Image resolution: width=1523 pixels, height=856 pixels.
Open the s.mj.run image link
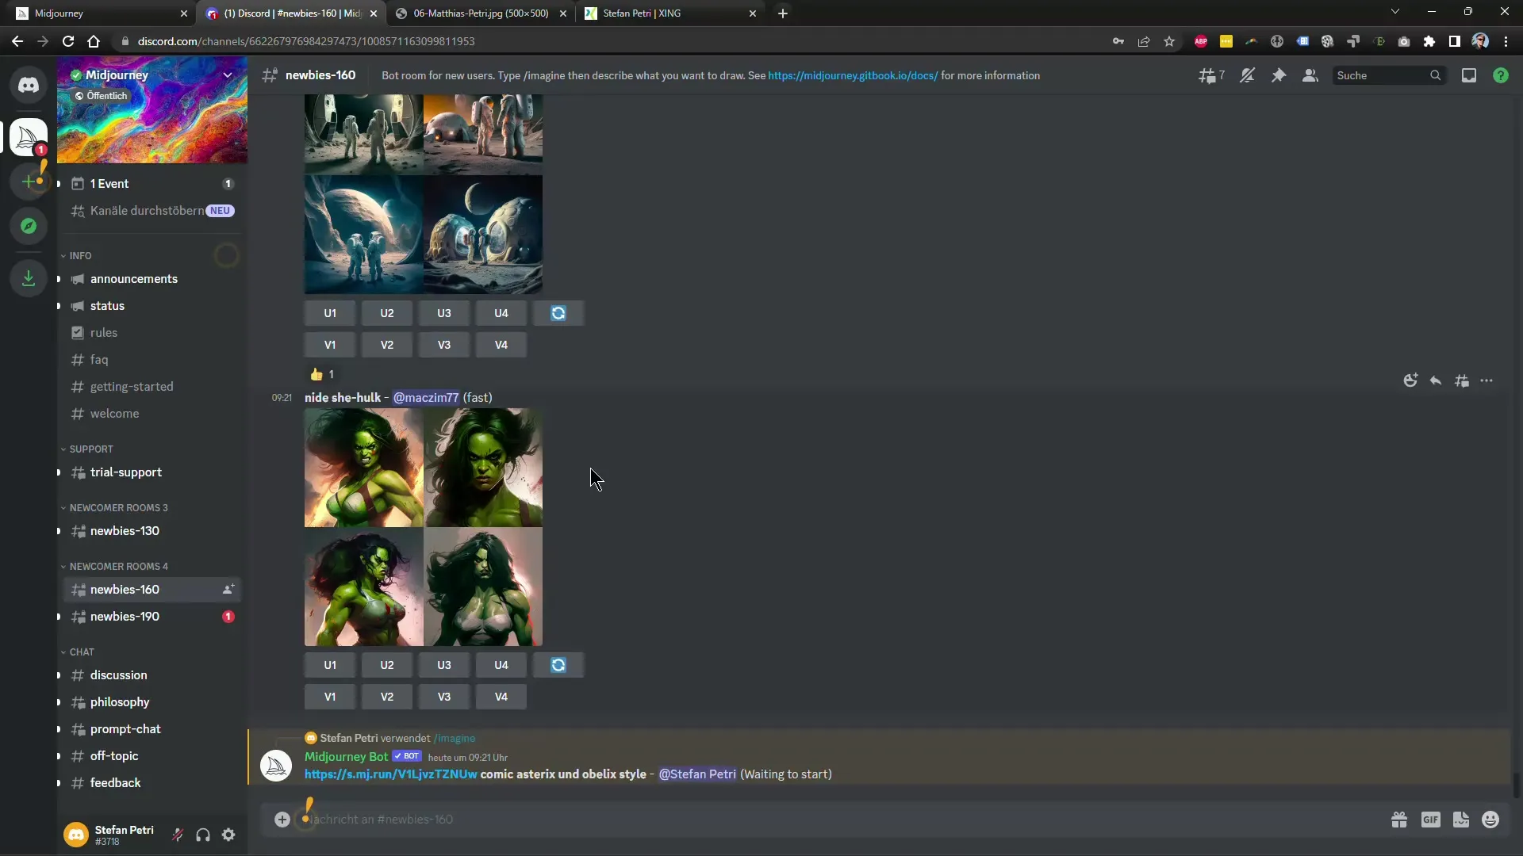391,774
